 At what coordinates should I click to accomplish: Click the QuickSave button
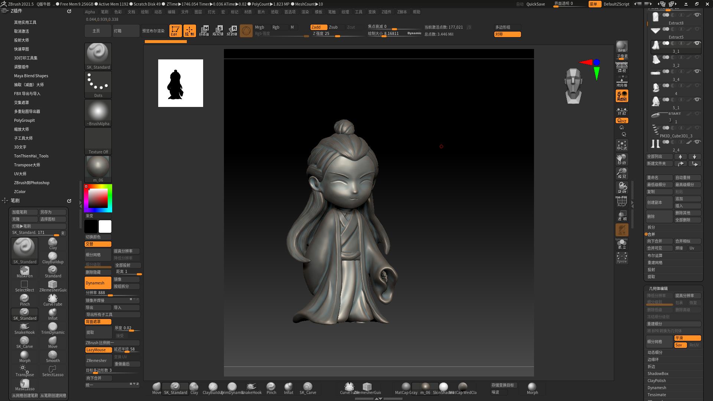coord(535,4)
